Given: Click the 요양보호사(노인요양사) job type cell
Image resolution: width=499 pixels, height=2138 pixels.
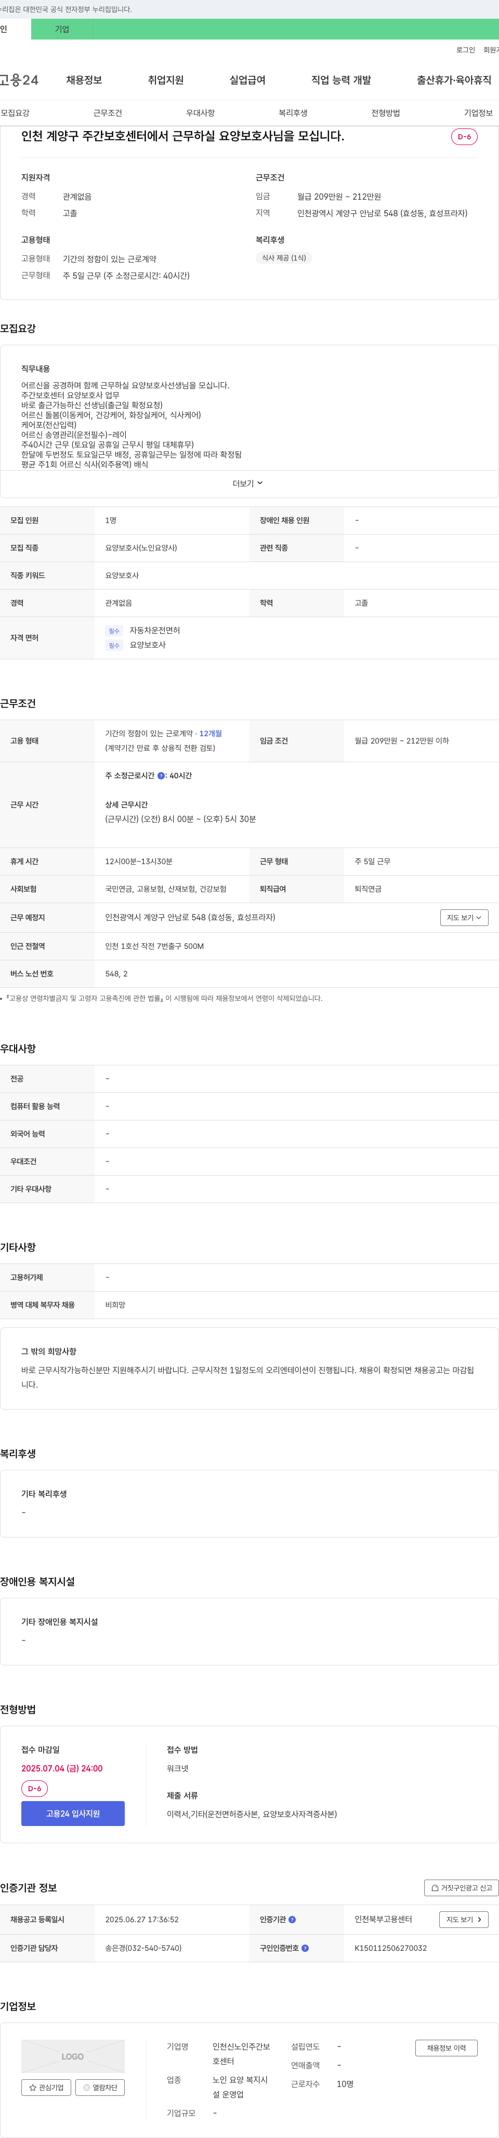Looking at the screenshot, I should tap(141, 548).
